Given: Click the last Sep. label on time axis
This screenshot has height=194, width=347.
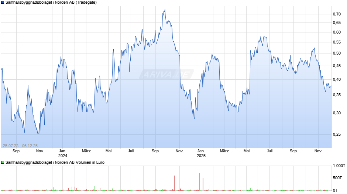Looking at the screenshot, I should [294, 151].
